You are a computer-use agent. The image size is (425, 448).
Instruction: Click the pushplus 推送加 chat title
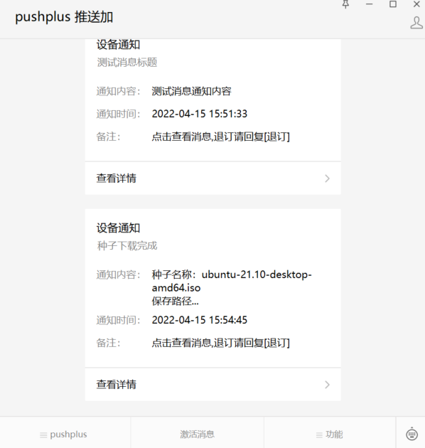(x=64, y=17)
